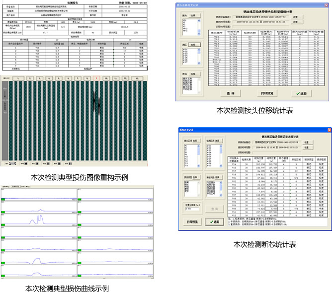The width and height of the screenshot is (332, 292).
Task: Click 返回 with checkmark in joint displacement dialog
Action: click(301, 93)
